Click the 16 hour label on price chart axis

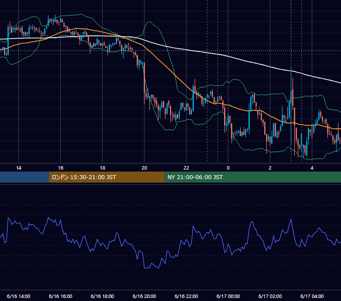(61, 168)
